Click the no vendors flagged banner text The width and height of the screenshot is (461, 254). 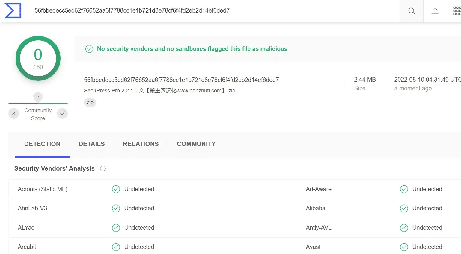click(x=192, y=49)
